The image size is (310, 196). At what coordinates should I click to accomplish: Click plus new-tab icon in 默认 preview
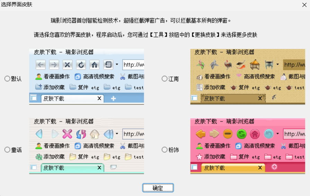click(x=113, y=98)
